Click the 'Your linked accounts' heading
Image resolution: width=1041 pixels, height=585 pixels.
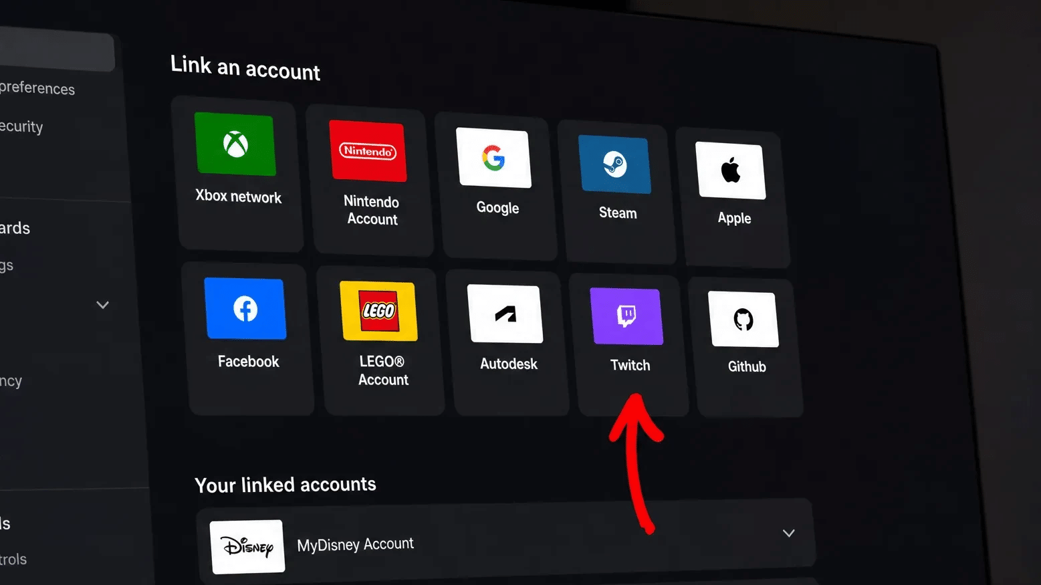pyautogui.click(x=285, y=484)
